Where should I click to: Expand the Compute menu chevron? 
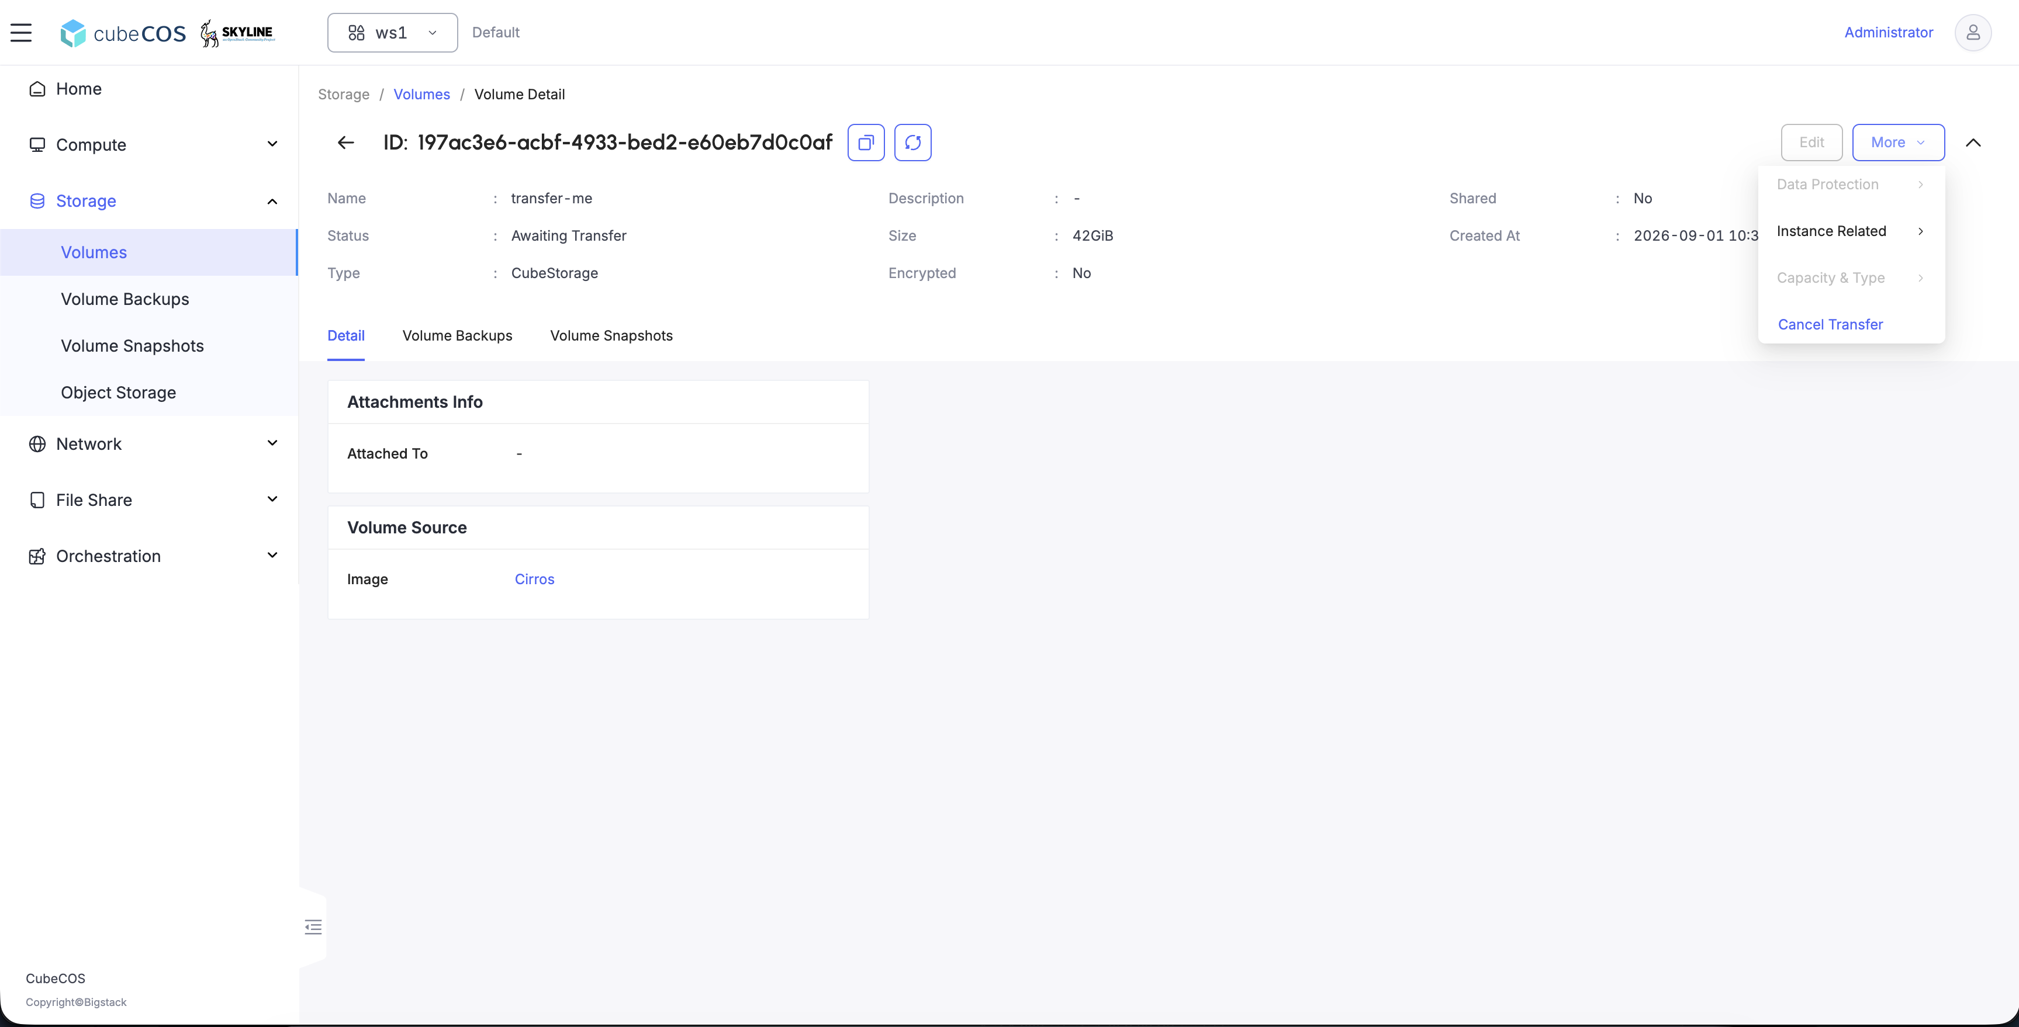point(272,144)
